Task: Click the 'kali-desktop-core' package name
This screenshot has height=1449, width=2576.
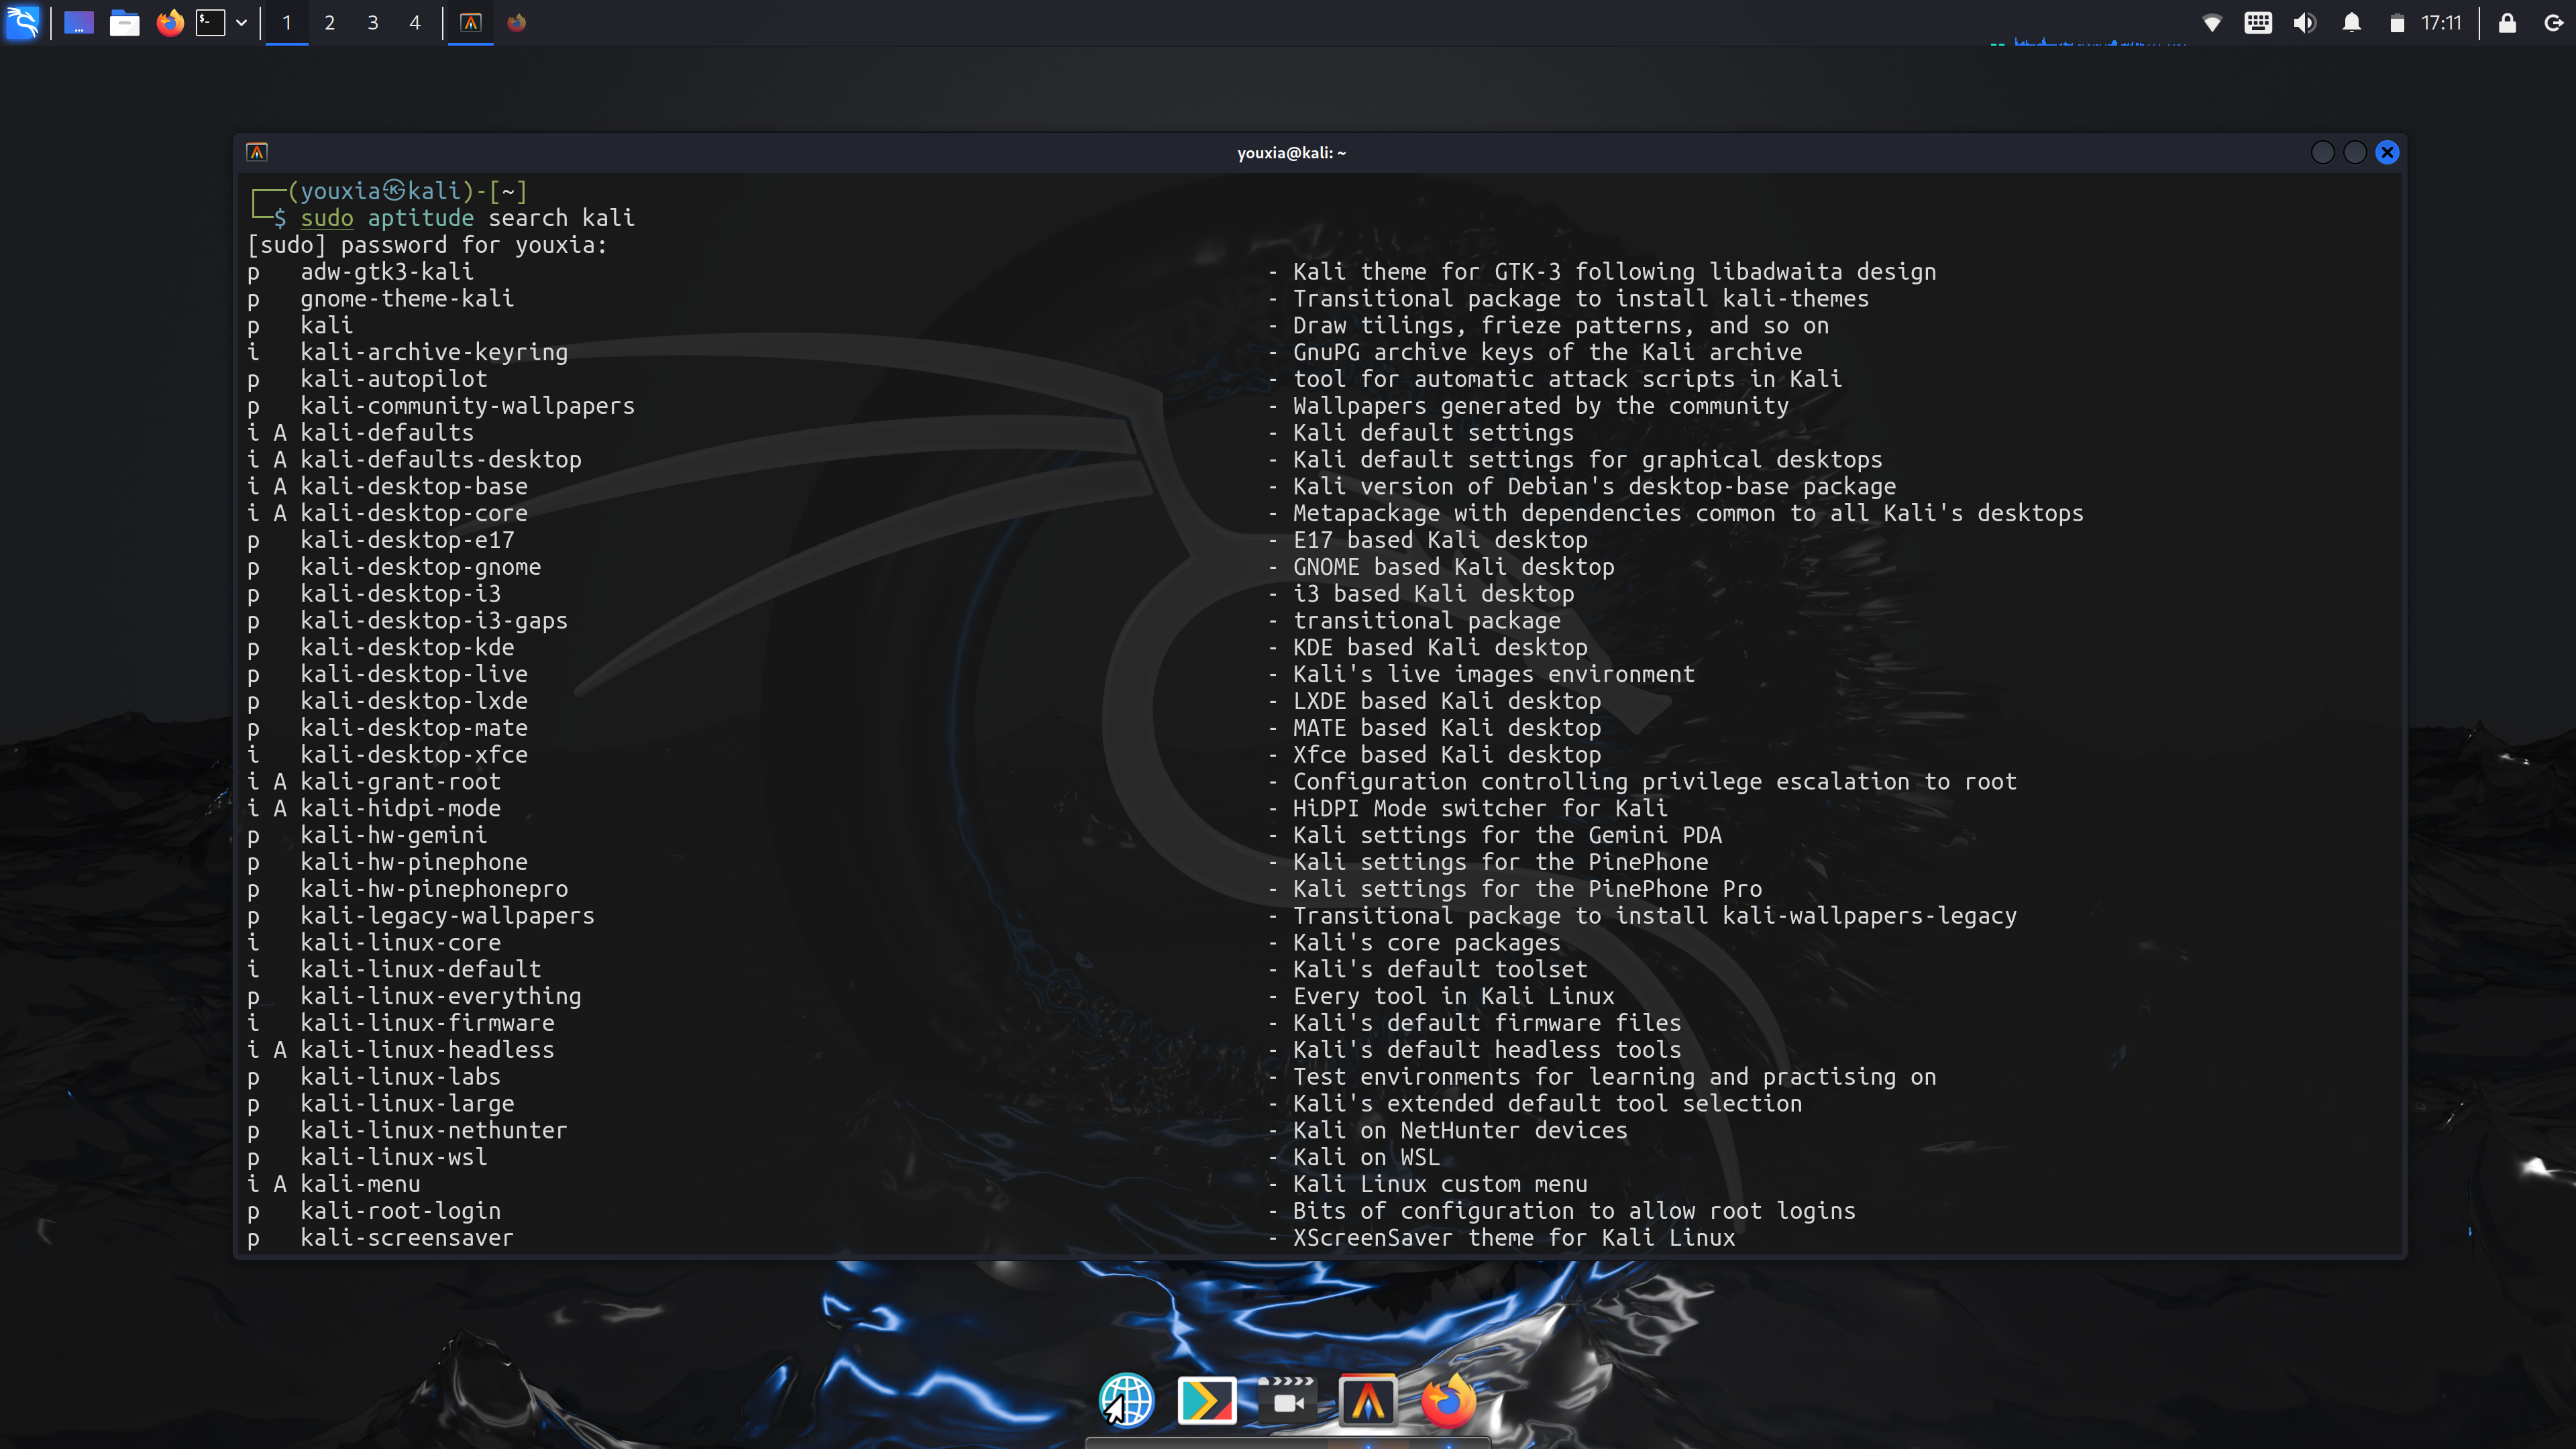Action: tap(414, 513)
